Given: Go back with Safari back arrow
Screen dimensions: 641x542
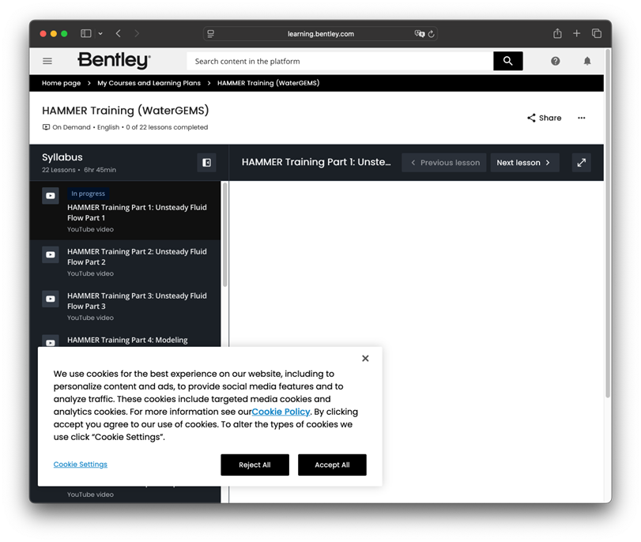Looking at the screenshot, I should coord(118,33).
